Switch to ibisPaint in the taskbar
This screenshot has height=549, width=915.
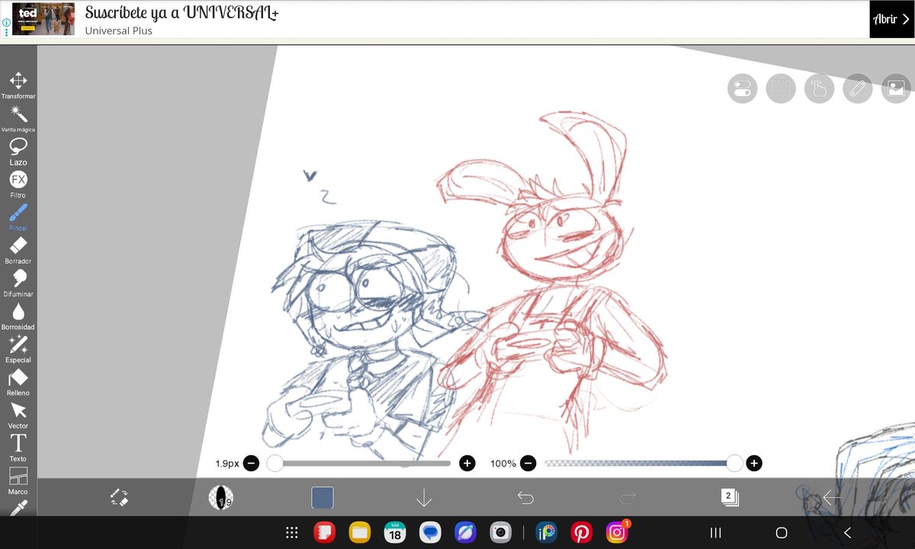[x=547, y=533]
